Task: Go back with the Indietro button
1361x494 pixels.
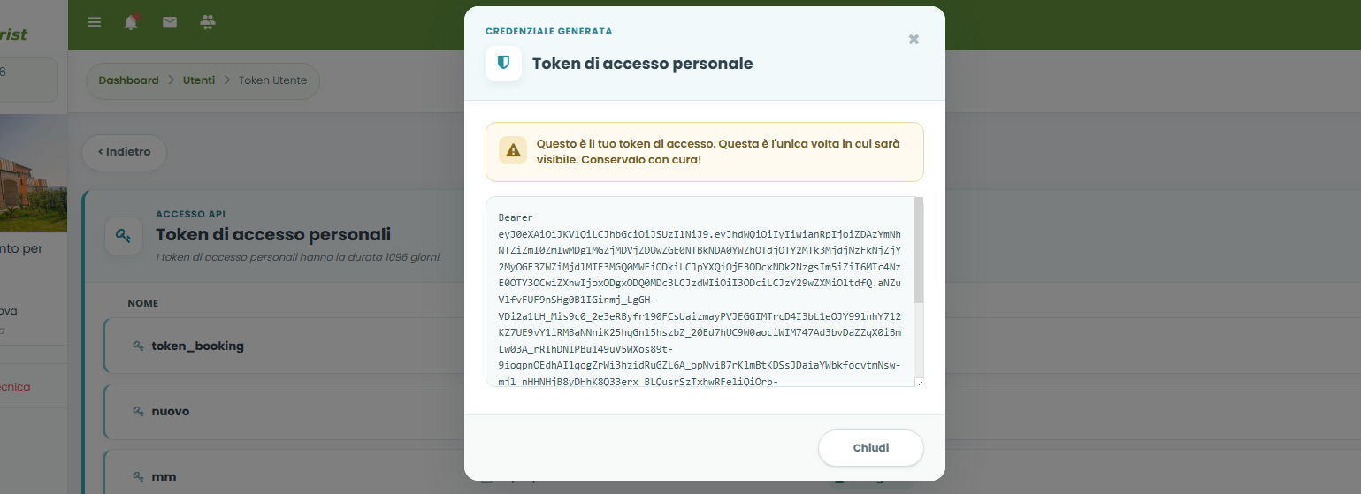Action: [x=125, y=152]
